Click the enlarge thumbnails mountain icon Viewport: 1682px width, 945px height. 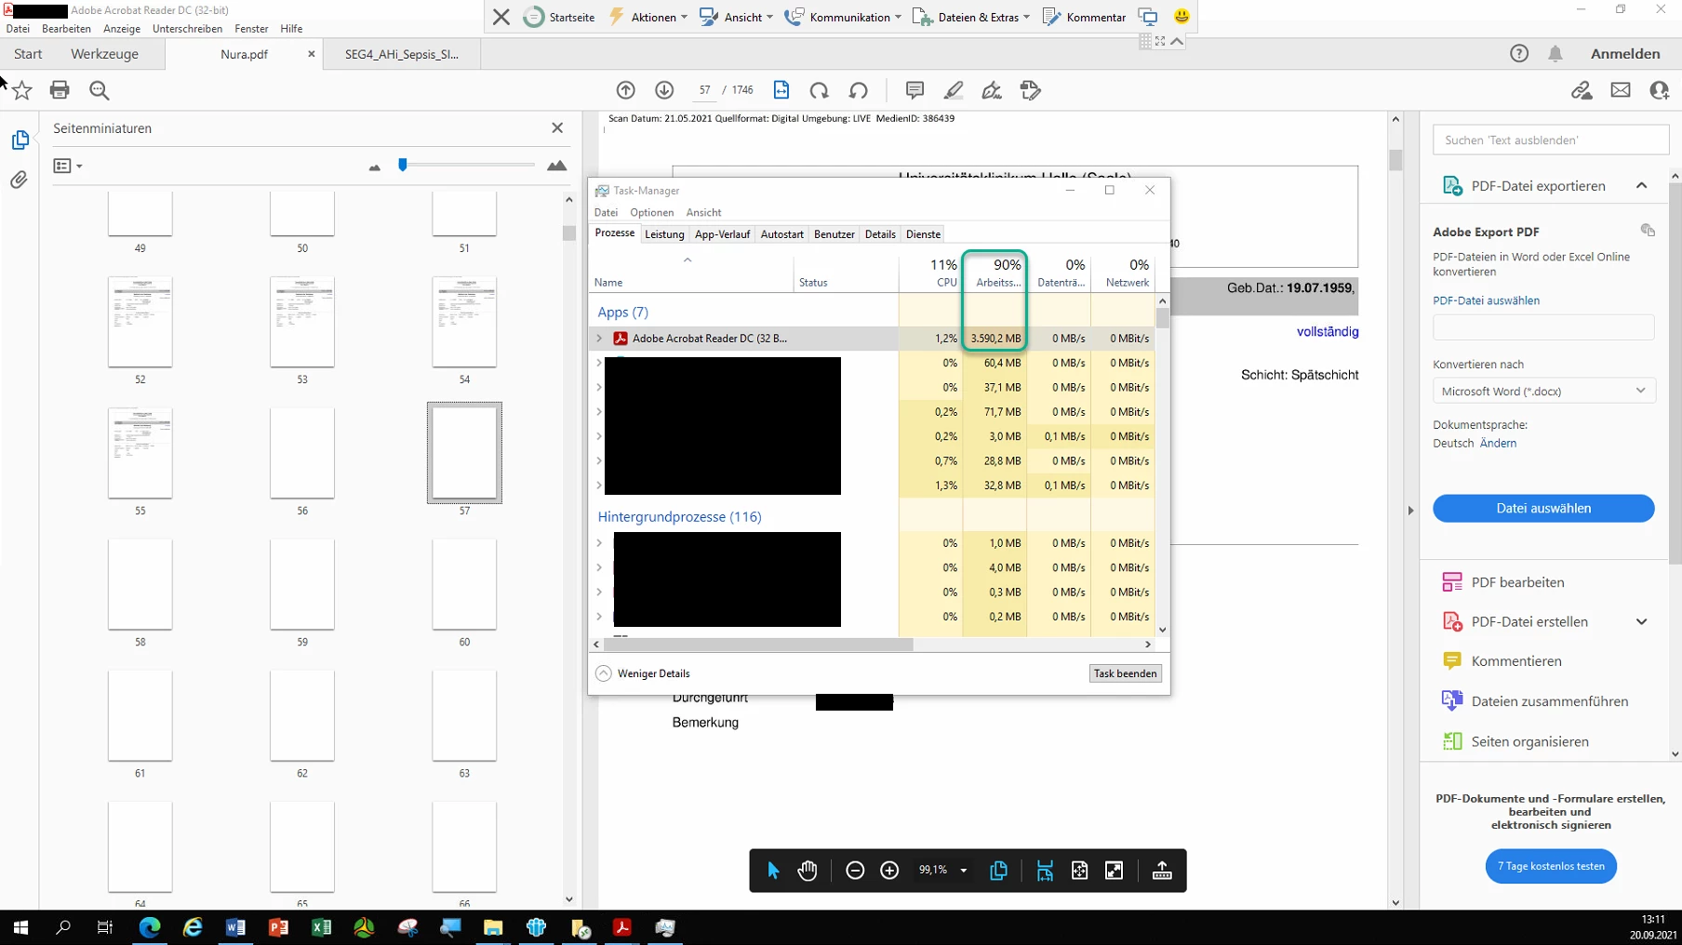pos(556,166)
